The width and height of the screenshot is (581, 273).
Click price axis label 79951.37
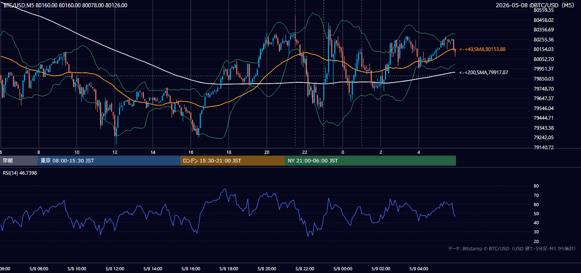[544, 69]
